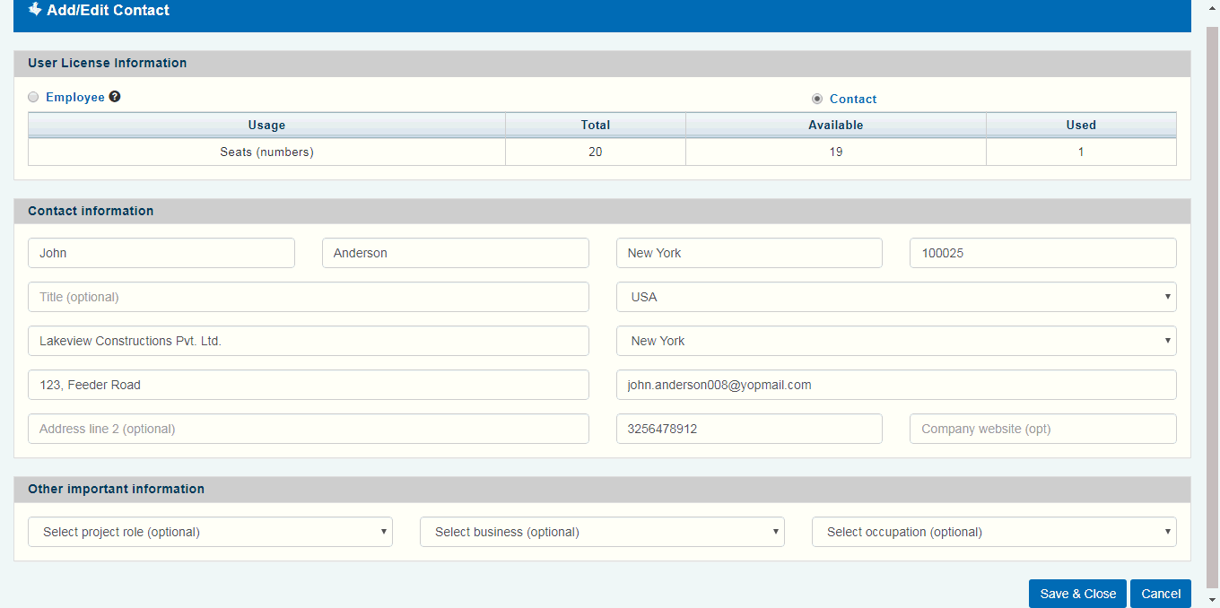
Task: Click the help icon next to Employee
Action: [115, 97]
